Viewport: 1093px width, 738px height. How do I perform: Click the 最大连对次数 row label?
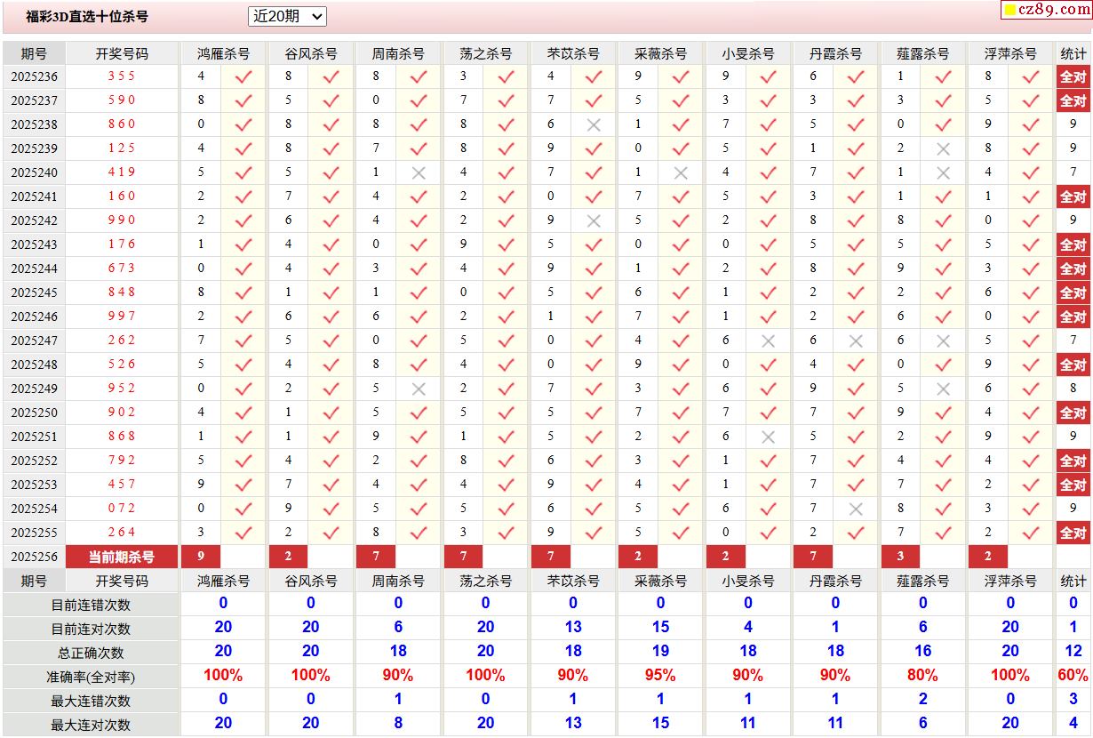tap(91, 725)
